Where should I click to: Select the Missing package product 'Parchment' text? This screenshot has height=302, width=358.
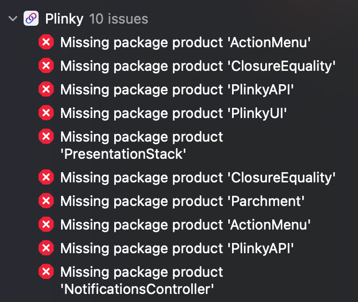pos(182,201)
